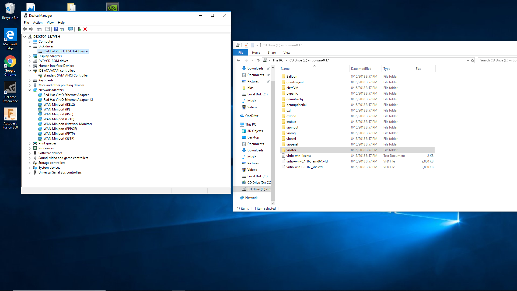Click the Refresh button in File Explorer address bar
Screen dimensions: 517x291
click(x=473, y=60)
